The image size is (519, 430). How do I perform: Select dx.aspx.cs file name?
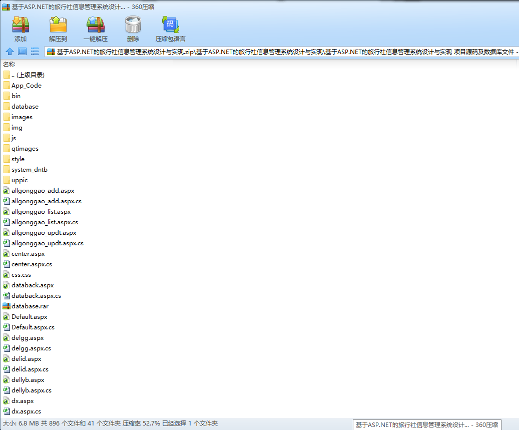point(26,411)
